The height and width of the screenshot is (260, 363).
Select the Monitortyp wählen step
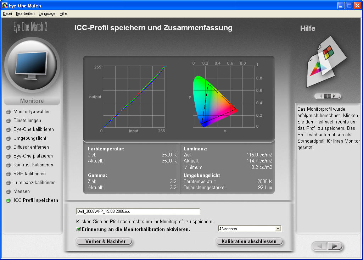click(32, 112)
